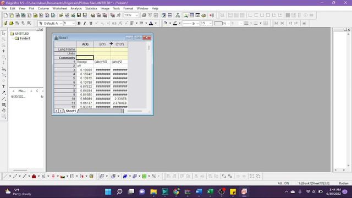The height and width of the screenshot is (198, 352).
Task: Open the Edit menu
Action: [13, 9]
